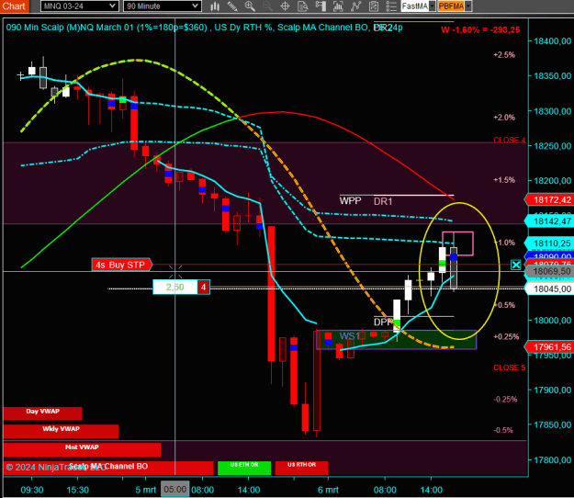Image resolution: width=574 pixels, height=498 pixels.
Task: Click the Day VWAP red bar
Action: click(42, 413)
